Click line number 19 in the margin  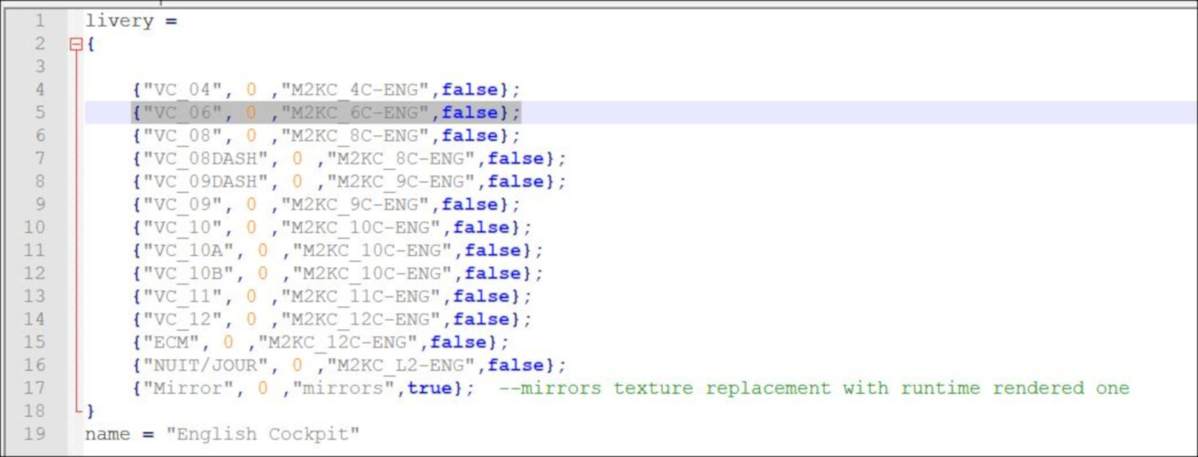click(34, 433)
